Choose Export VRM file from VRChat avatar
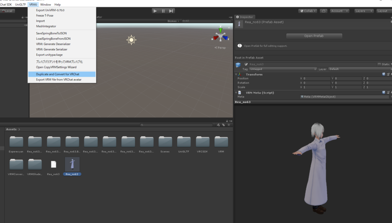The width and height of the screenshot is (392, 223). coord(62,79)
